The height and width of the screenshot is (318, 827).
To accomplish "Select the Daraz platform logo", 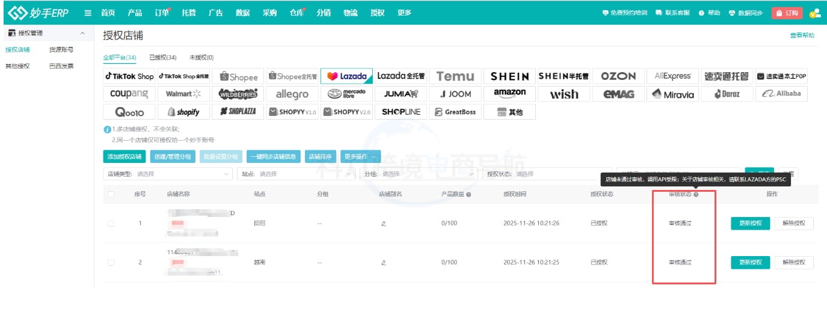I will coord(727,94).
